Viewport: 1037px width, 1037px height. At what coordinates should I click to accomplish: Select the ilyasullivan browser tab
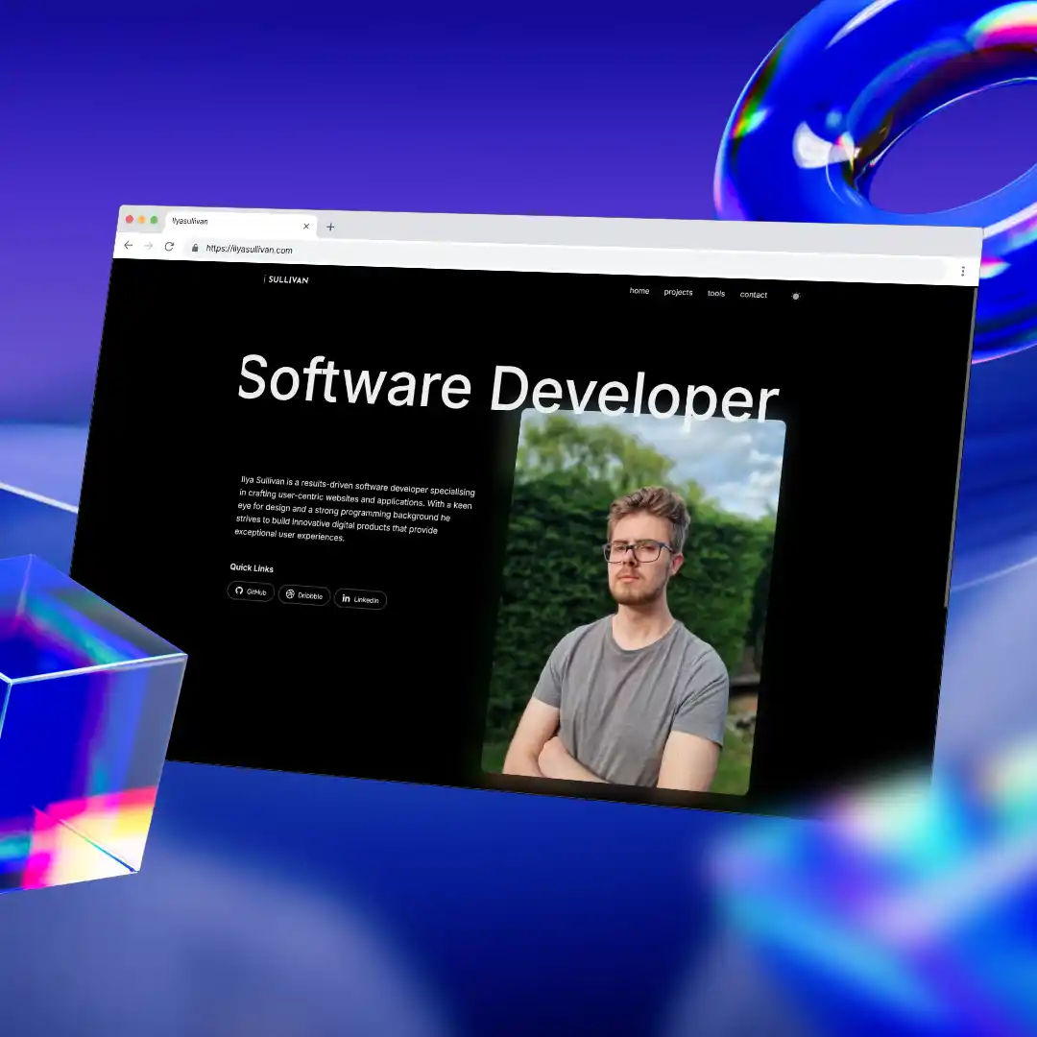pos(230,223)
